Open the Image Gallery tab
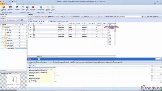This screenshot has height=91, width=162. 33,62
